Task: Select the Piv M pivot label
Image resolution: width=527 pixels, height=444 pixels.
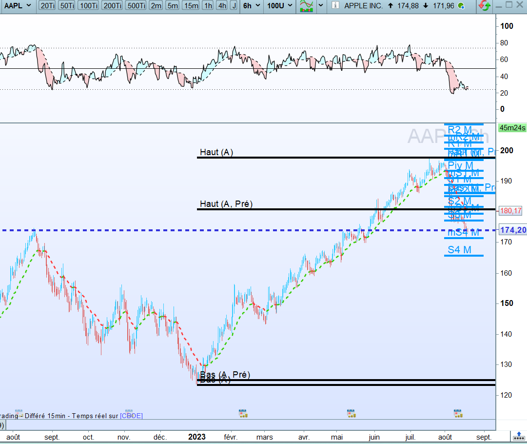Action: coord(461,165)
